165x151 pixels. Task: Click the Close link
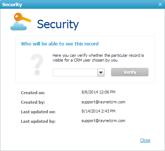click(145, 140)
